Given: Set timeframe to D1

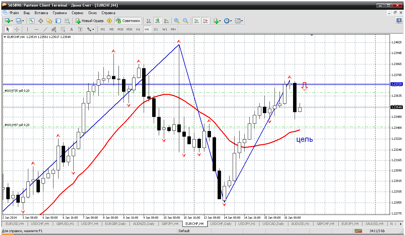Looking at the screenshot, I should click(156, 29).
